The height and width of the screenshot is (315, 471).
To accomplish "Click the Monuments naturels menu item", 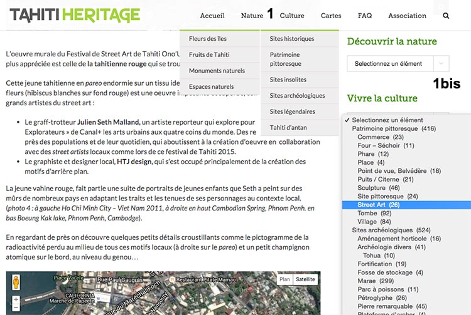I will point(217,71).
